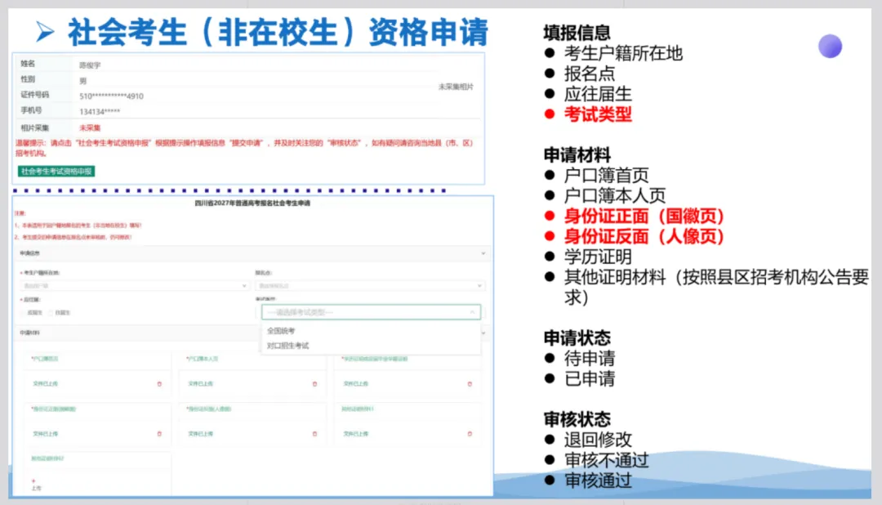Collapse the 申请材料 section chevron

pos(483,333)
